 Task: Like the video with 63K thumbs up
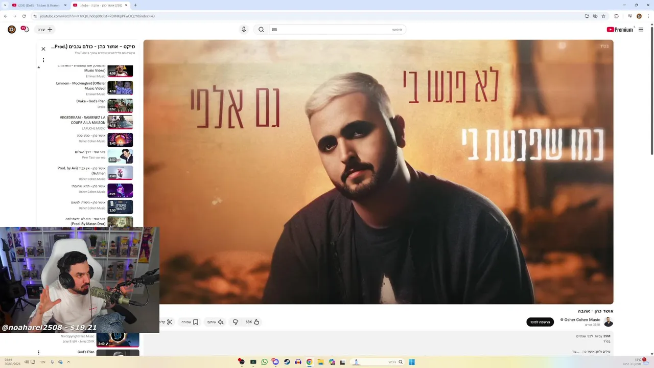click(252, 322)
